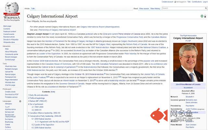The height and width of the screenshot is (130, 208).
Task: Open Featured content in sidebar
Action: [10, 32]
